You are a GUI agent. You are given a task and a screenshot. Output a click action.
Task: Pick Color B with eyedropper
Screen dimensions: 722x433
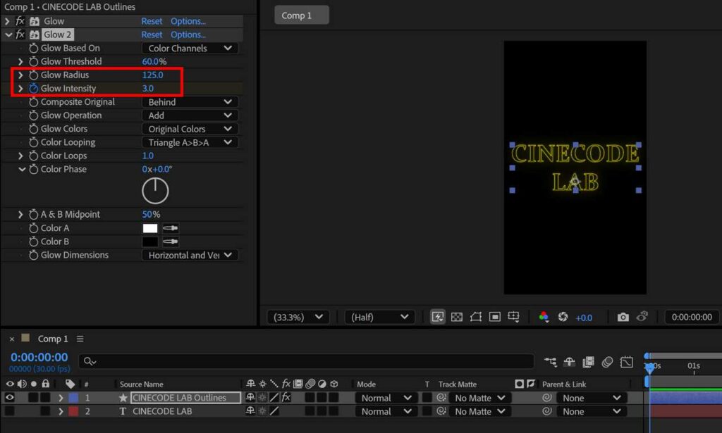(x=171, y=241)
